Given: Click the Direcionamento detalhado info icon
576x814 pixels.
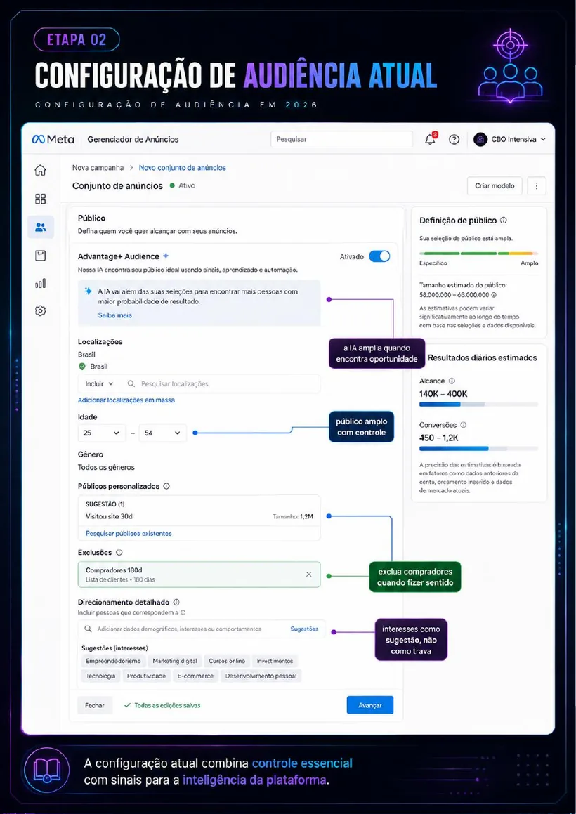Looking at the screenshot, I should [x=176, y=602].
